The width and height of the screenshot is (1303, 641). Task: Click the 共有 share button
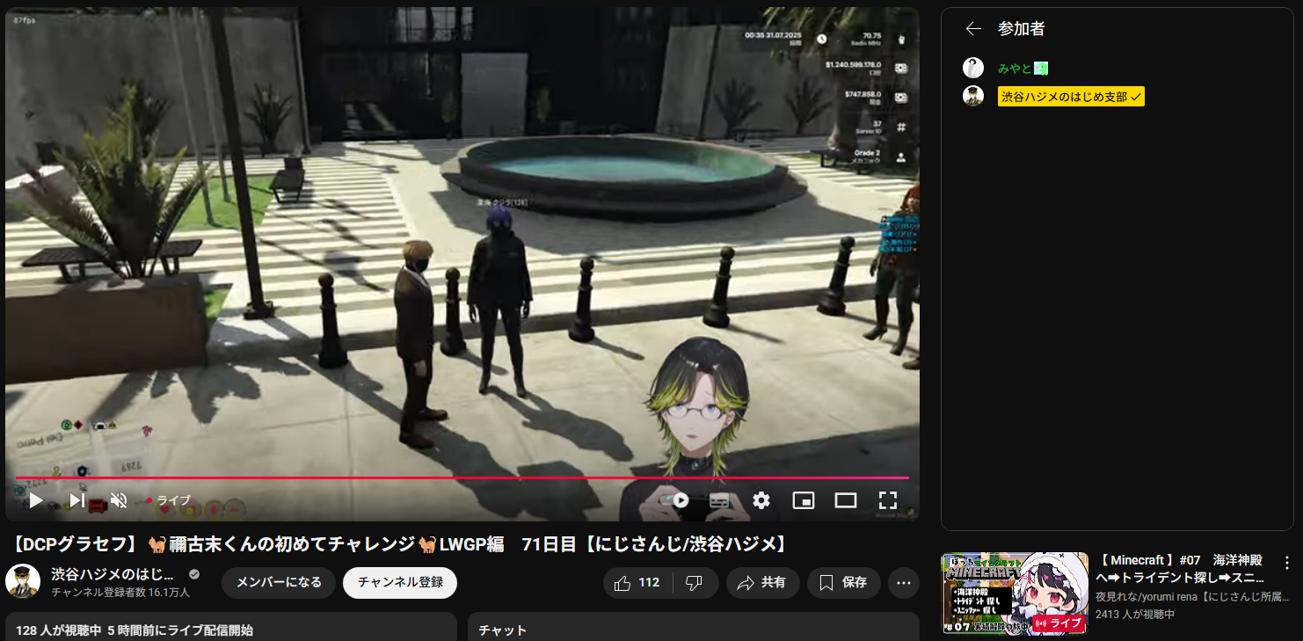(x=761, y=582)
